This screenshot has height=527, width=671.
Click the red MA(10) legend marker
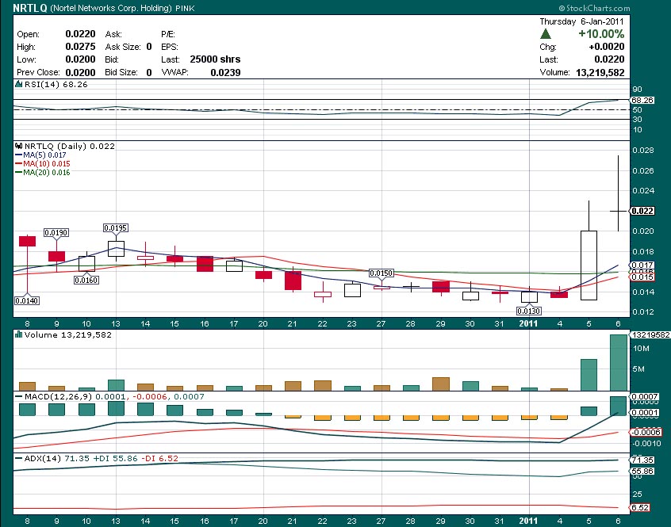pyautogui.click(x=18, y=164)
